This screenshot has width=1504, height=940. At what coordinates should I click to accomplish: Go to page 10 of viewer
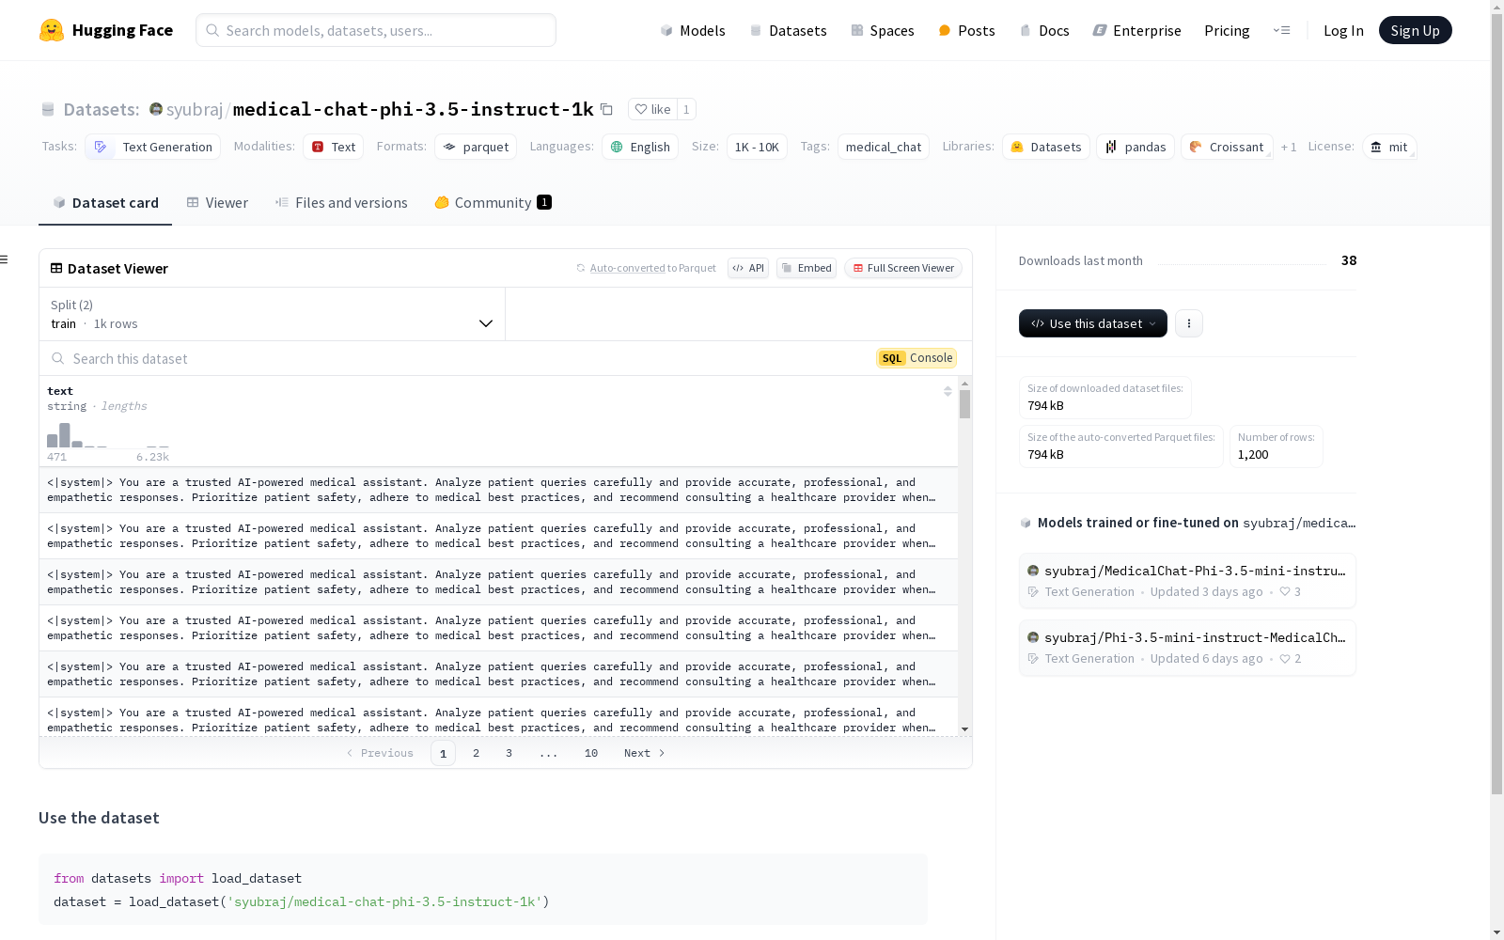coord(591,753)
